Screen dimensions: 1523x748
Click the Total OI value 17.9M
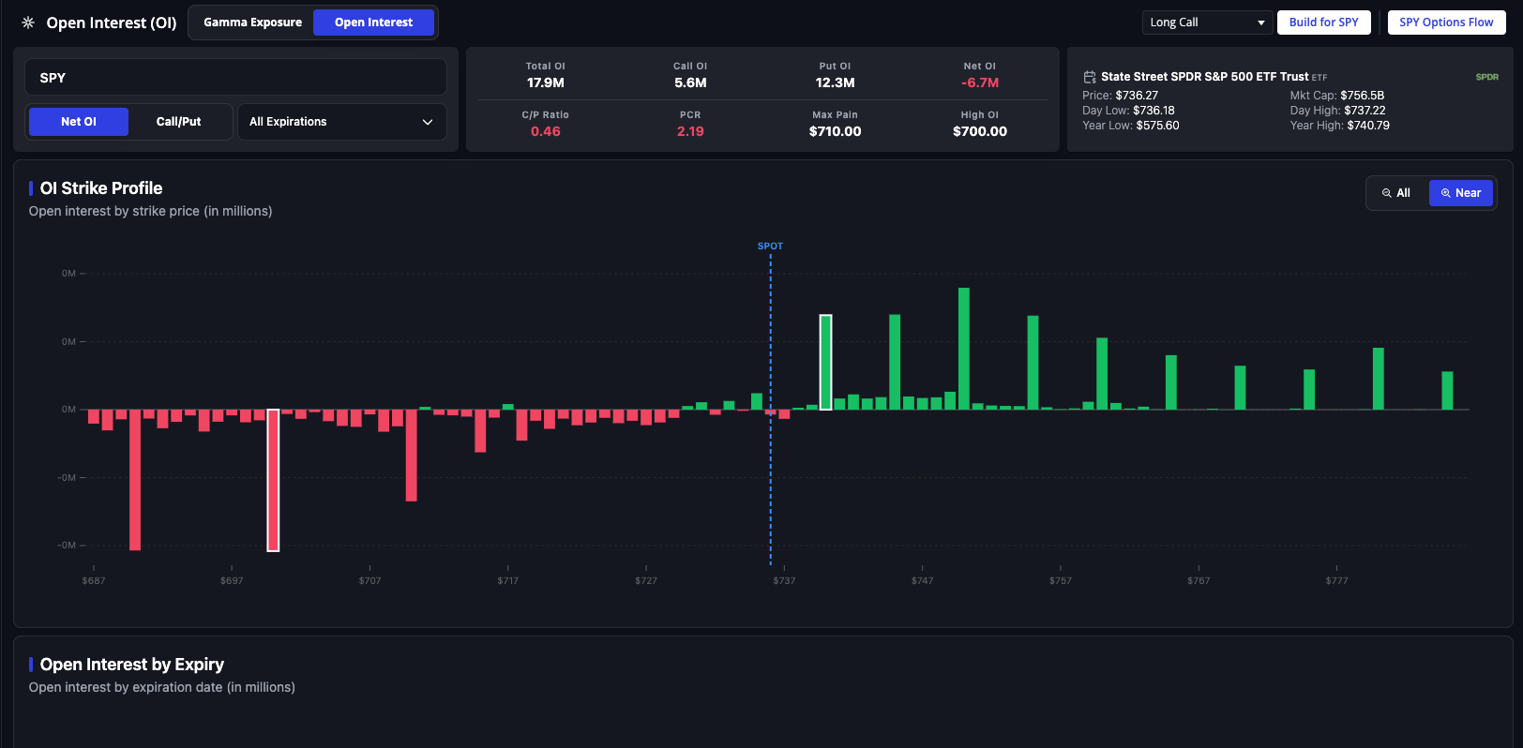[x=546, y=82]
